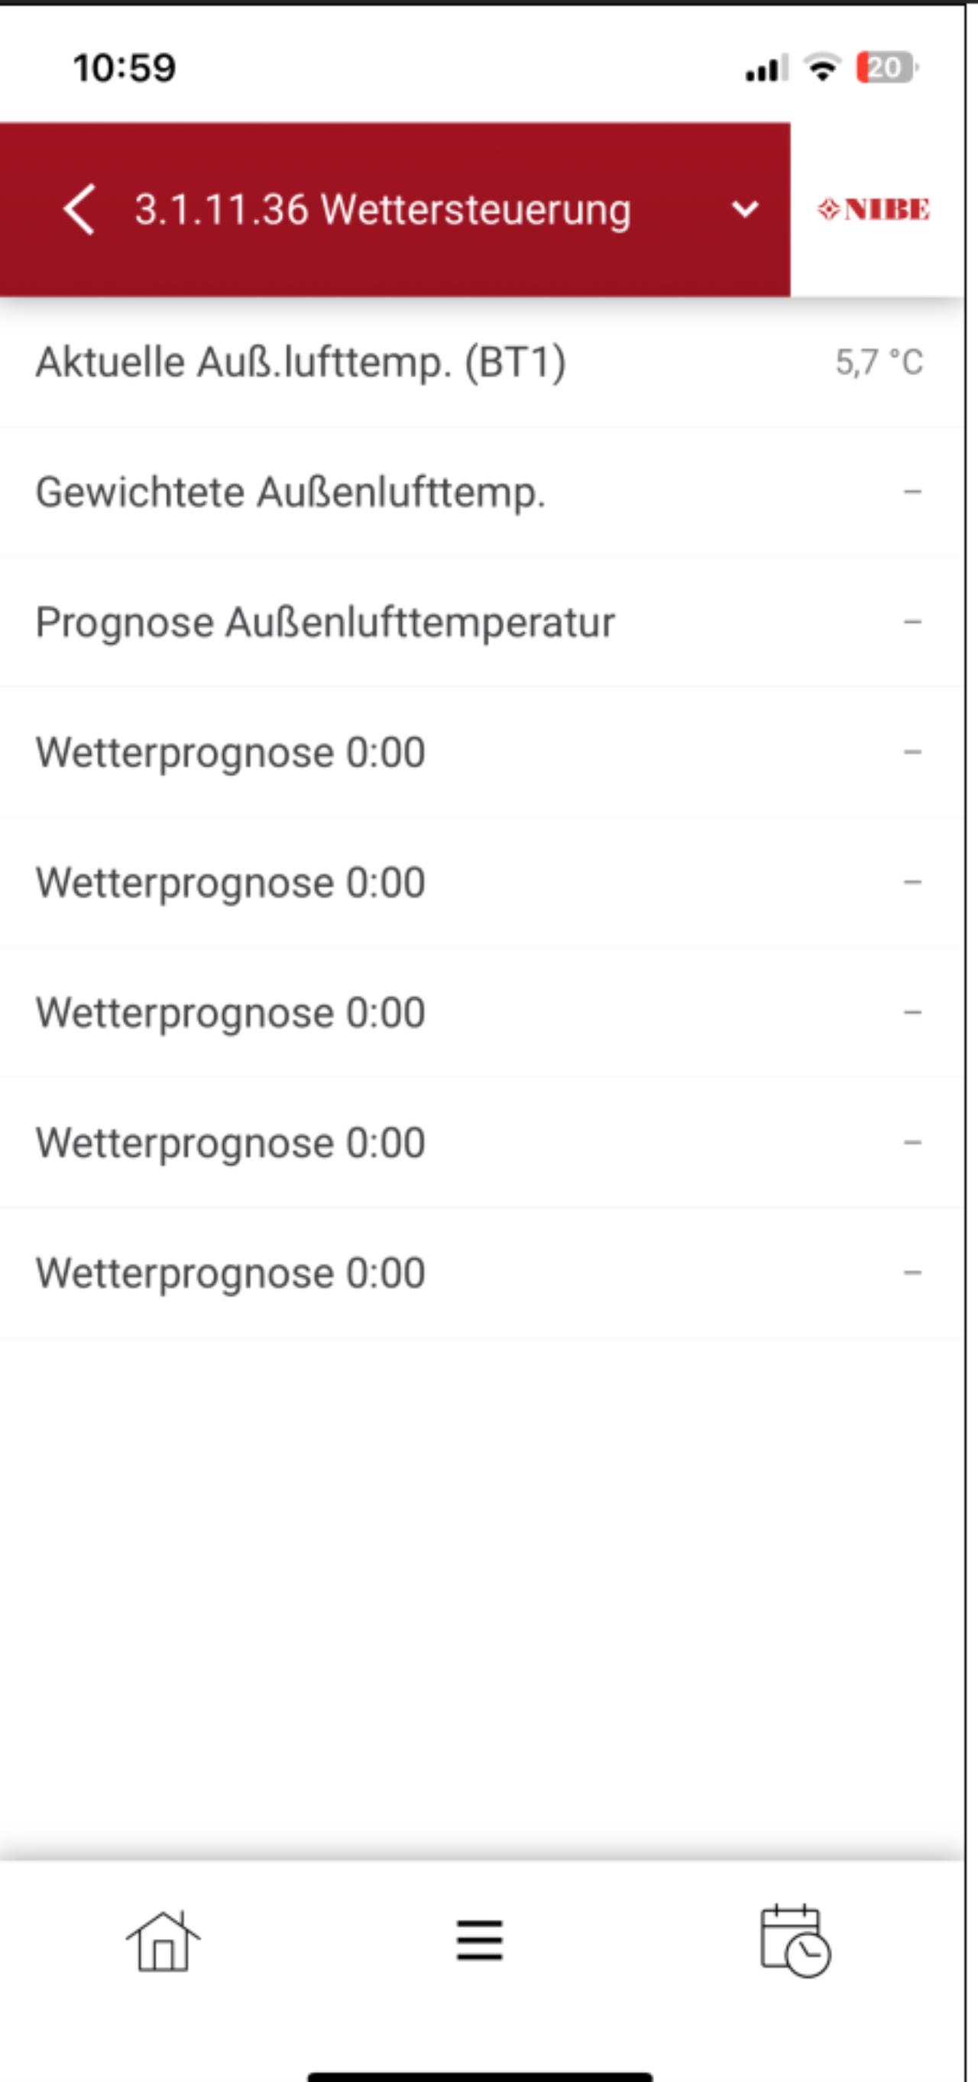The width and height of the screenshot is (978, 2082).
Task: Select the Aktuelle Auß.lufttemp. (BT1) row
Action: tap(481, 362)
